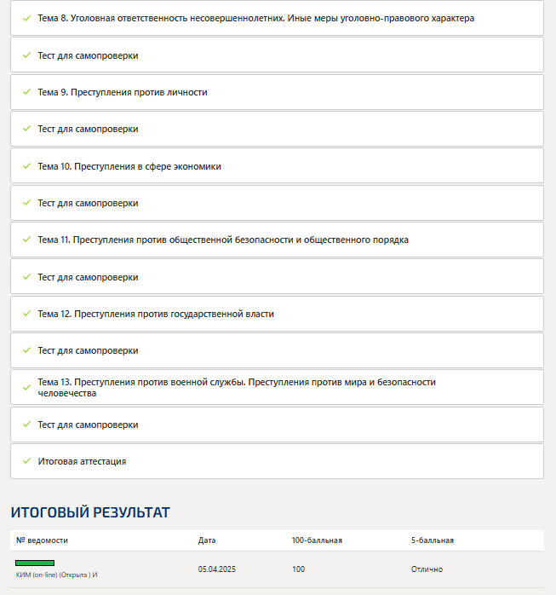The height and width of the screenshot is (595, 556).
Task: Open the Итоговая аттестация item
Action: click(82, 461)
